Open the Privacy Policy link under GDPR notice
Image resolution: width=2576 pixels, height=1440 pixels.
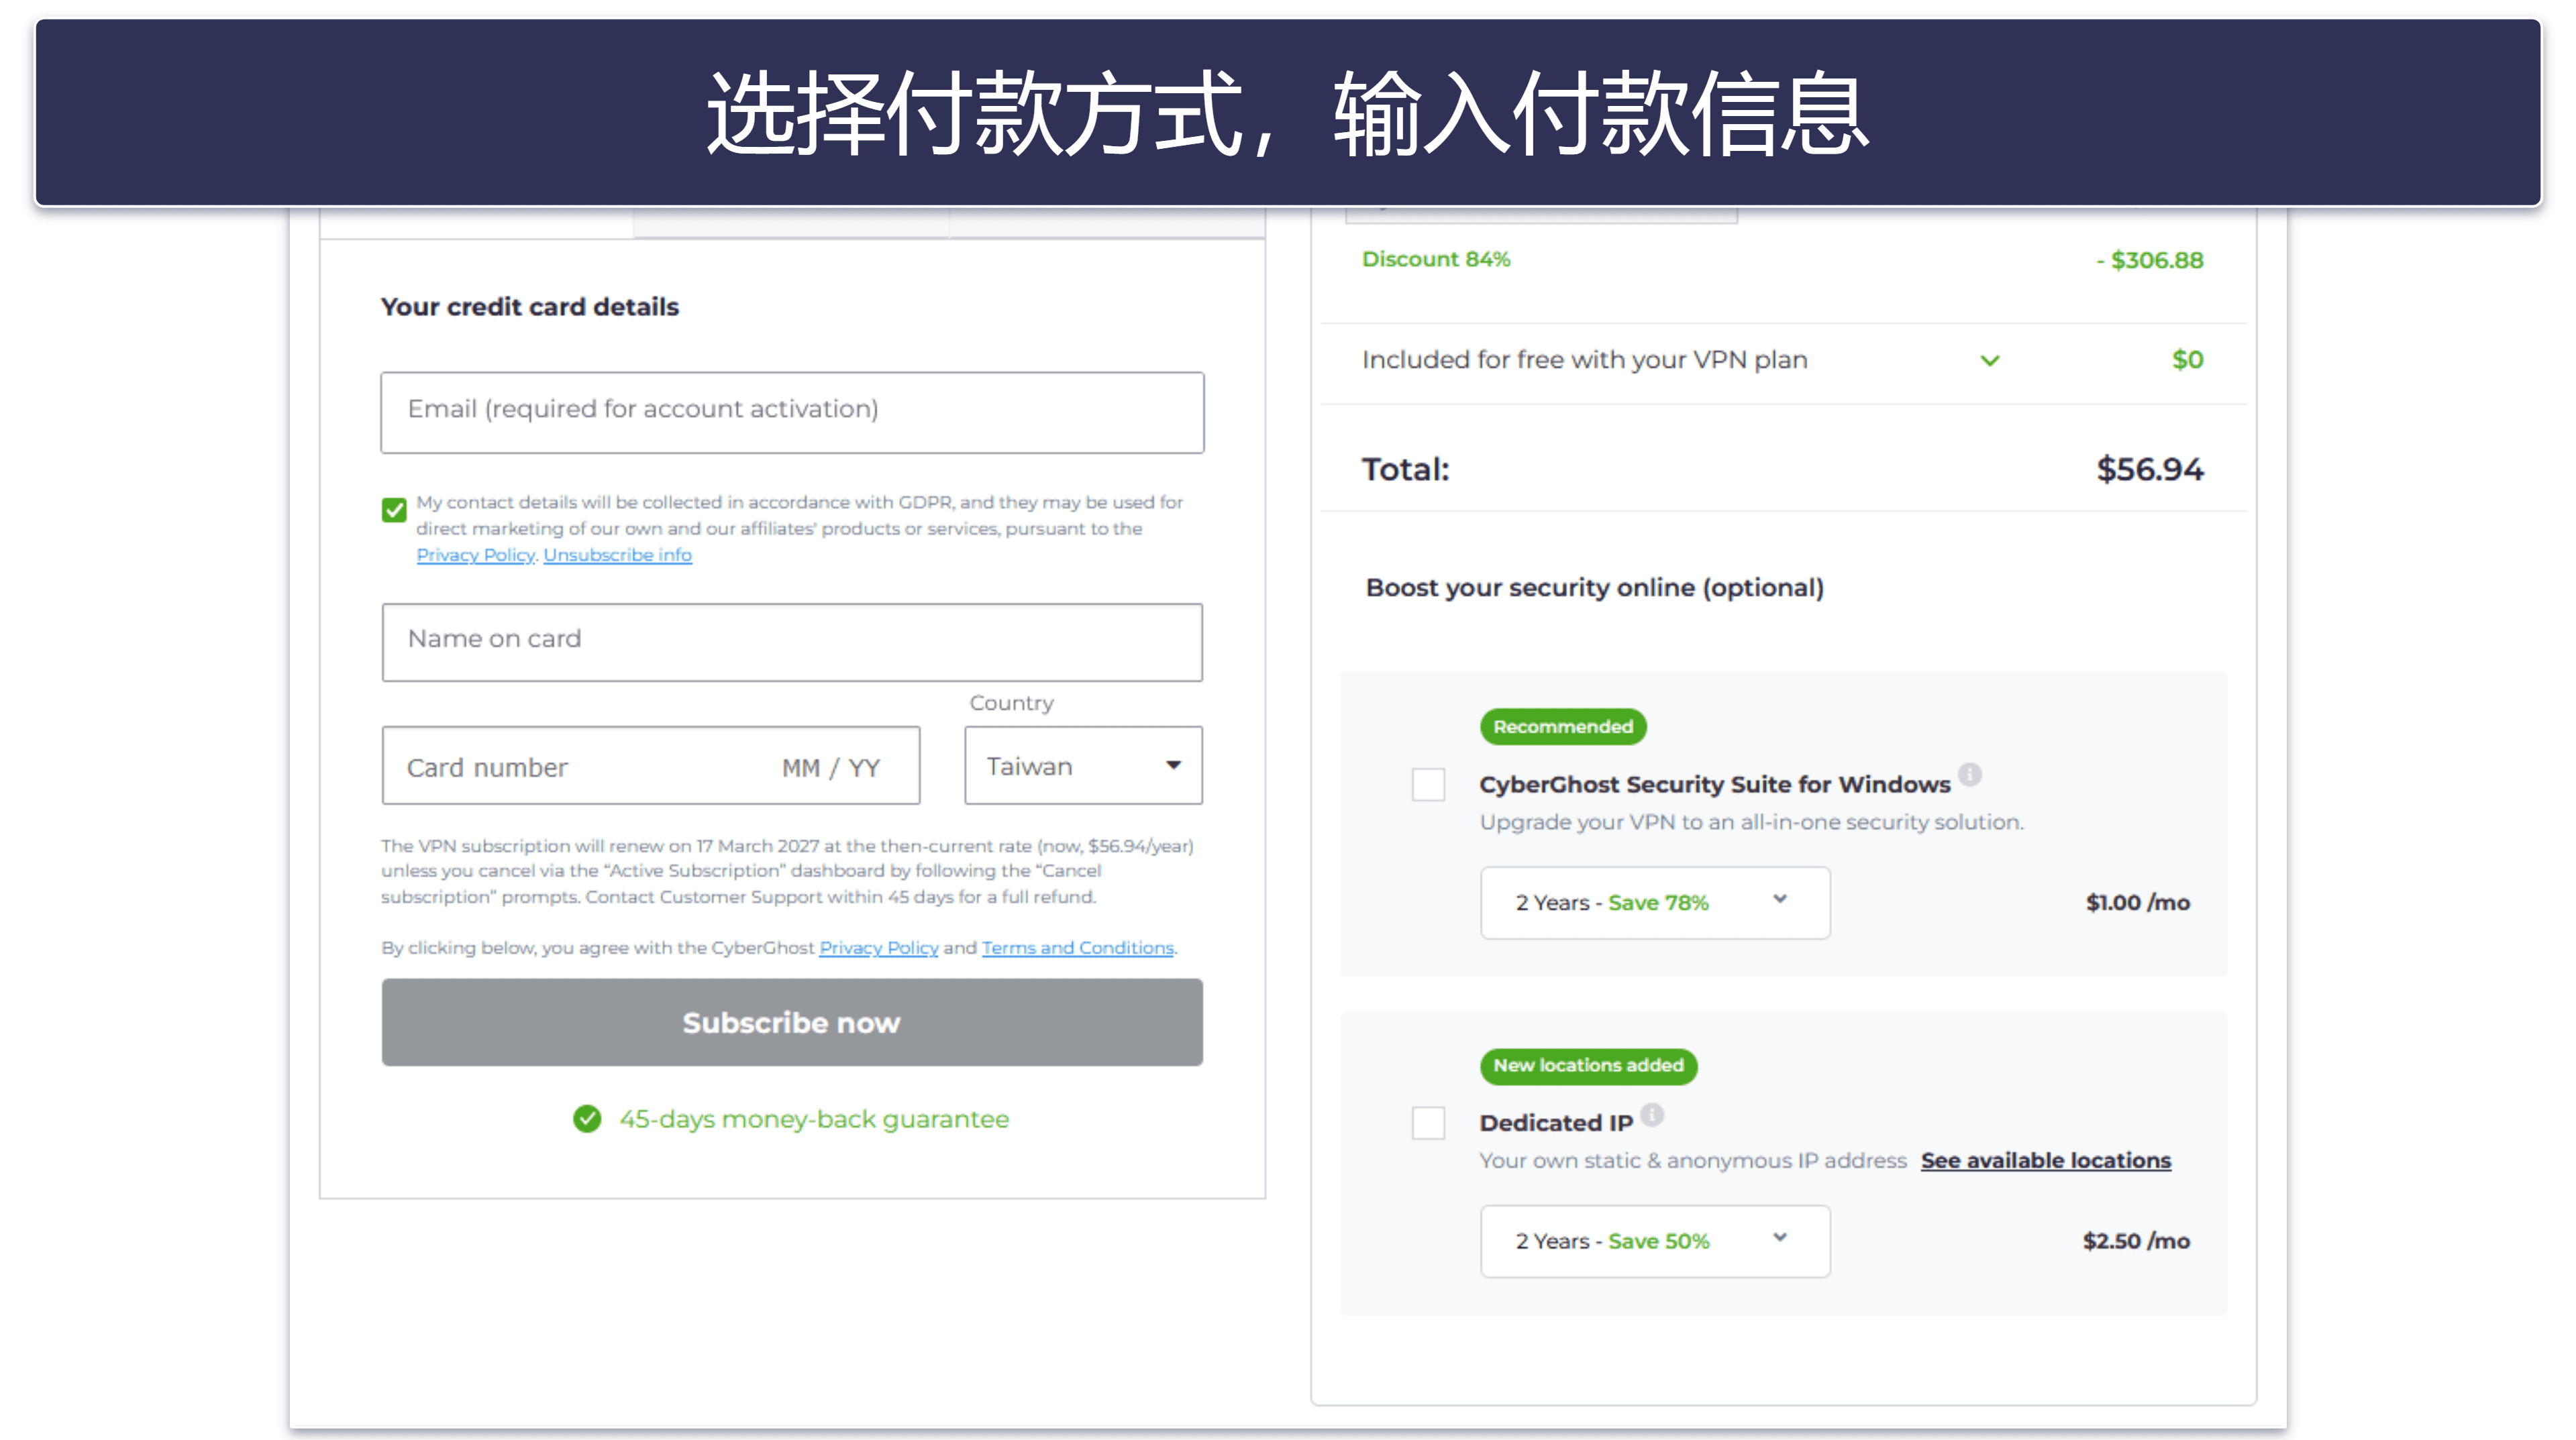pos(476,555)
